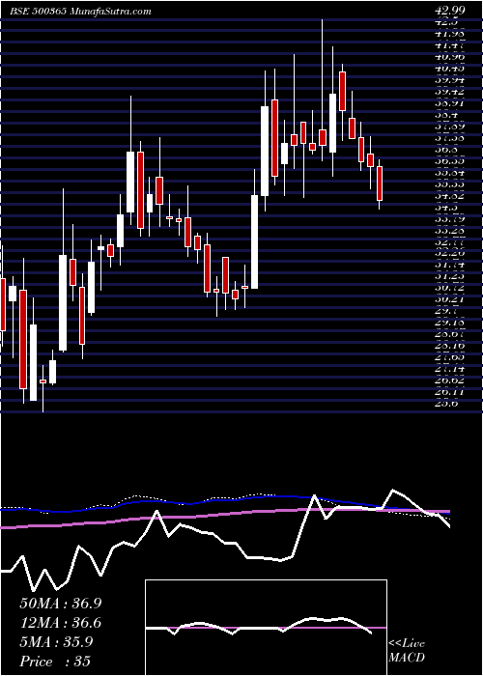Click the 35.84 price axis label
483x676 pixels.
pyautogui.click(x=450, y=173)
